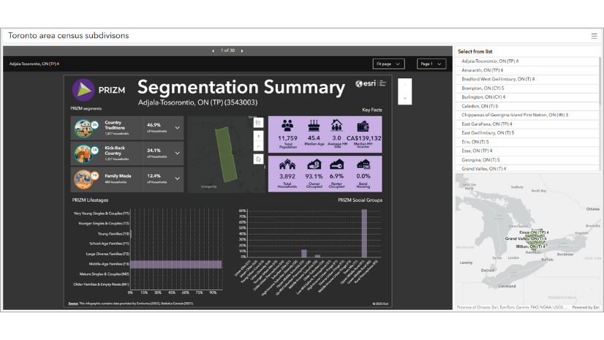Screen dimensions: 604x340
Task: Click the Country Traditions segment illustration
Action: click(84, 128)
